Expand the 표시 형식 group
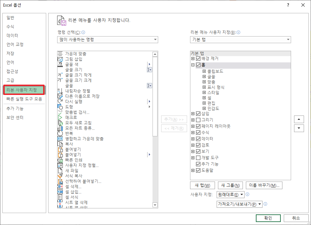311x225 pixels. (204, 87)
